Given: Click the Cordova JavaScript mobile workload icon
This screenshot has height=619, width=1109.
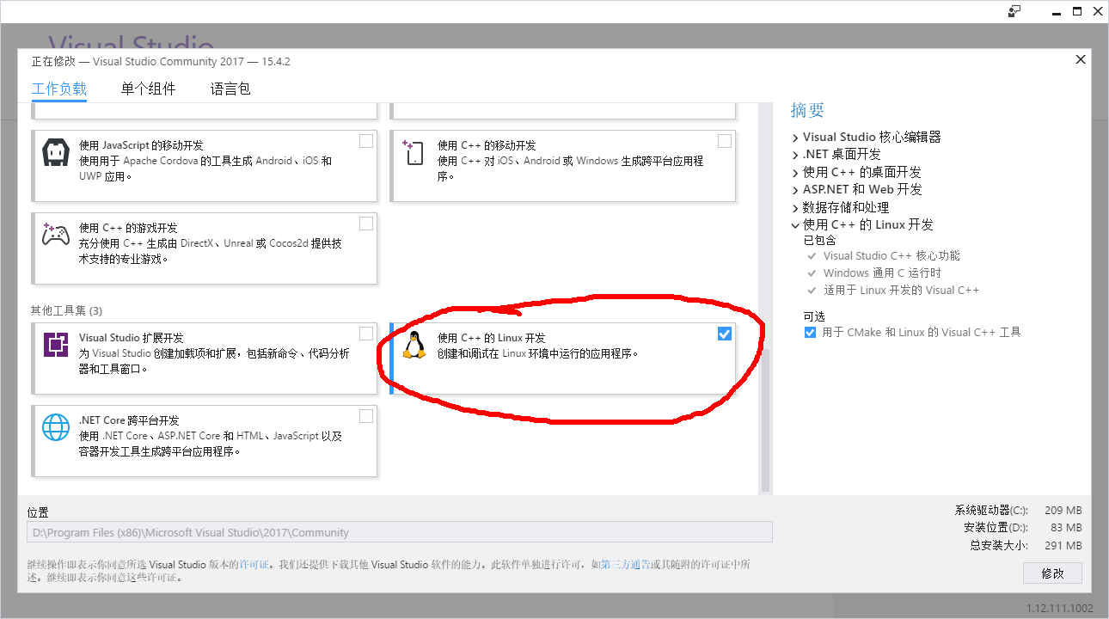Looking at the screenshot, I should tap(56, 153).
